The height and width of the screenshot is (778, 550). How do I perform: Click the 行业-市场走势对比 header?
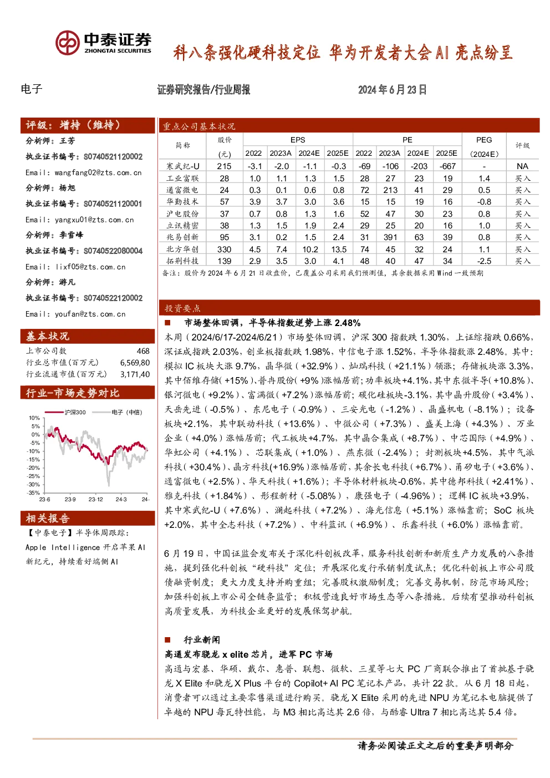point(88,393)
